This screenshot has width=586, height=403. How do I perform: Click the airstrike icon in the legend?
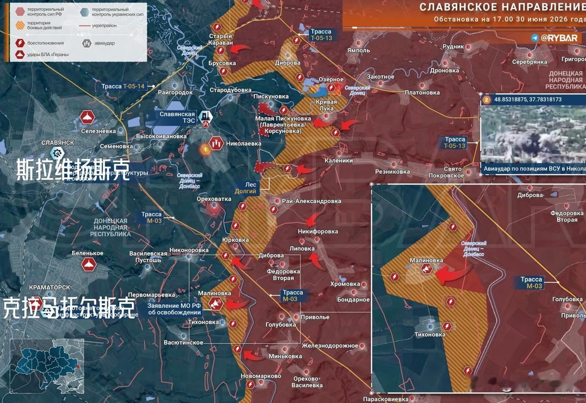pos(87,43)
